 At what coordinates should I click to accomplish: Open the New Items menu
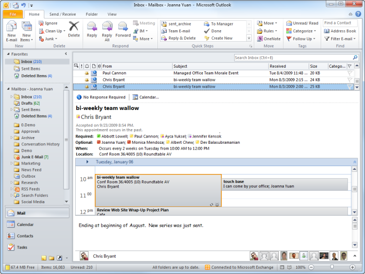point(27,31)
